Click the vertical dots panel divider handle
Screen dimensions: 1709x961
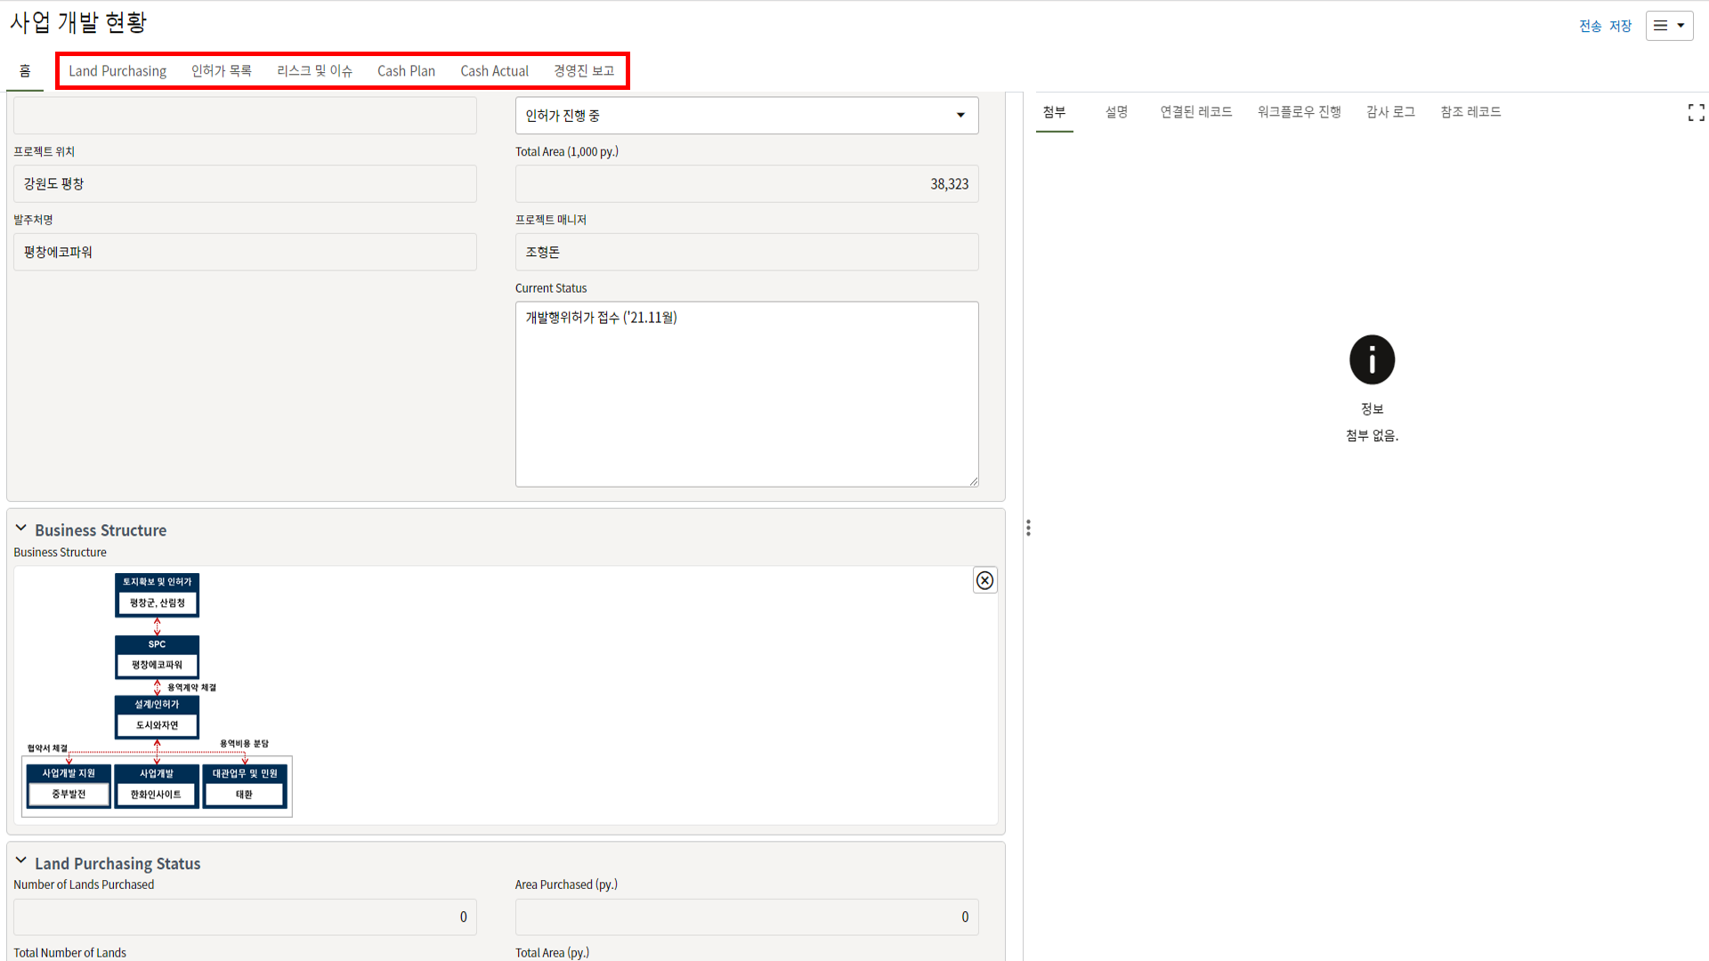coord(1028,529)
